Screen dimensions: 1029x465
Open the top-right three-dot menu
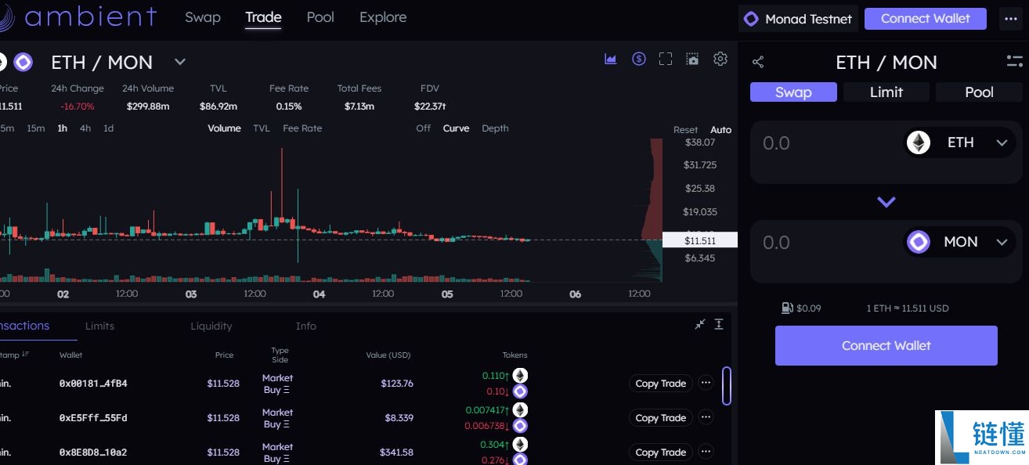coord(1010,19)
